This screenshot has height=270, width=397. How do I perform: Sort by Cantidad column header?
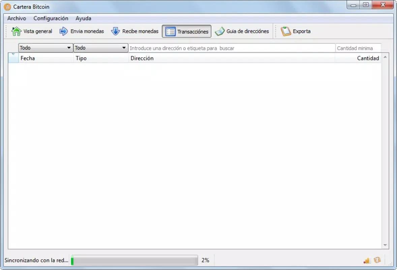[358, 58]
